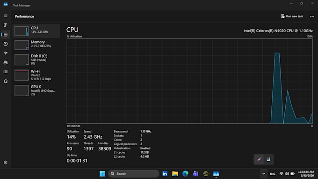This screenshot has width=318, height=179.
Task: Click the Task Manager title bar app icon
Action: [x=6, y=4]
